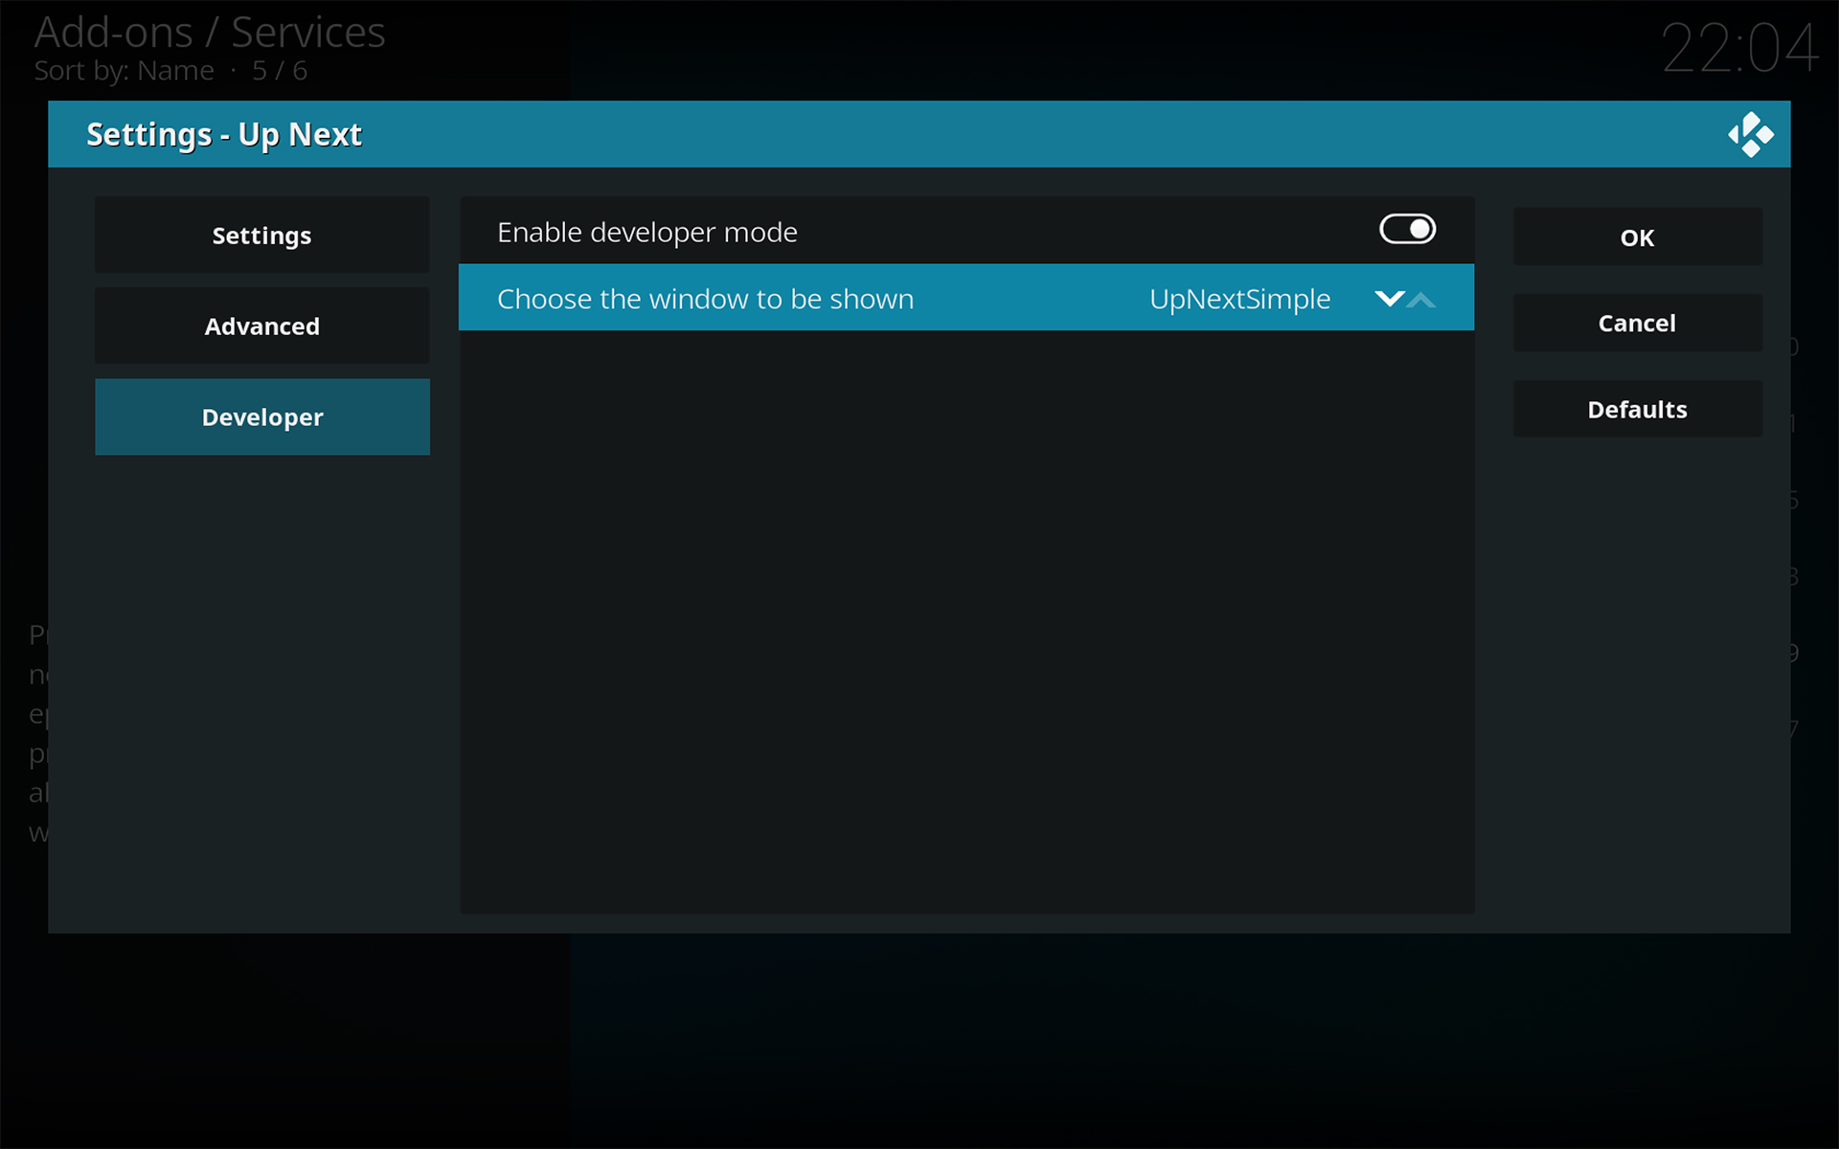Image resolution: width=1839 pixels, height=1149 pixels.
Task: Select the 'Choose the window to be shown' row
Action: pyautogui.click(x=965, y=298)
